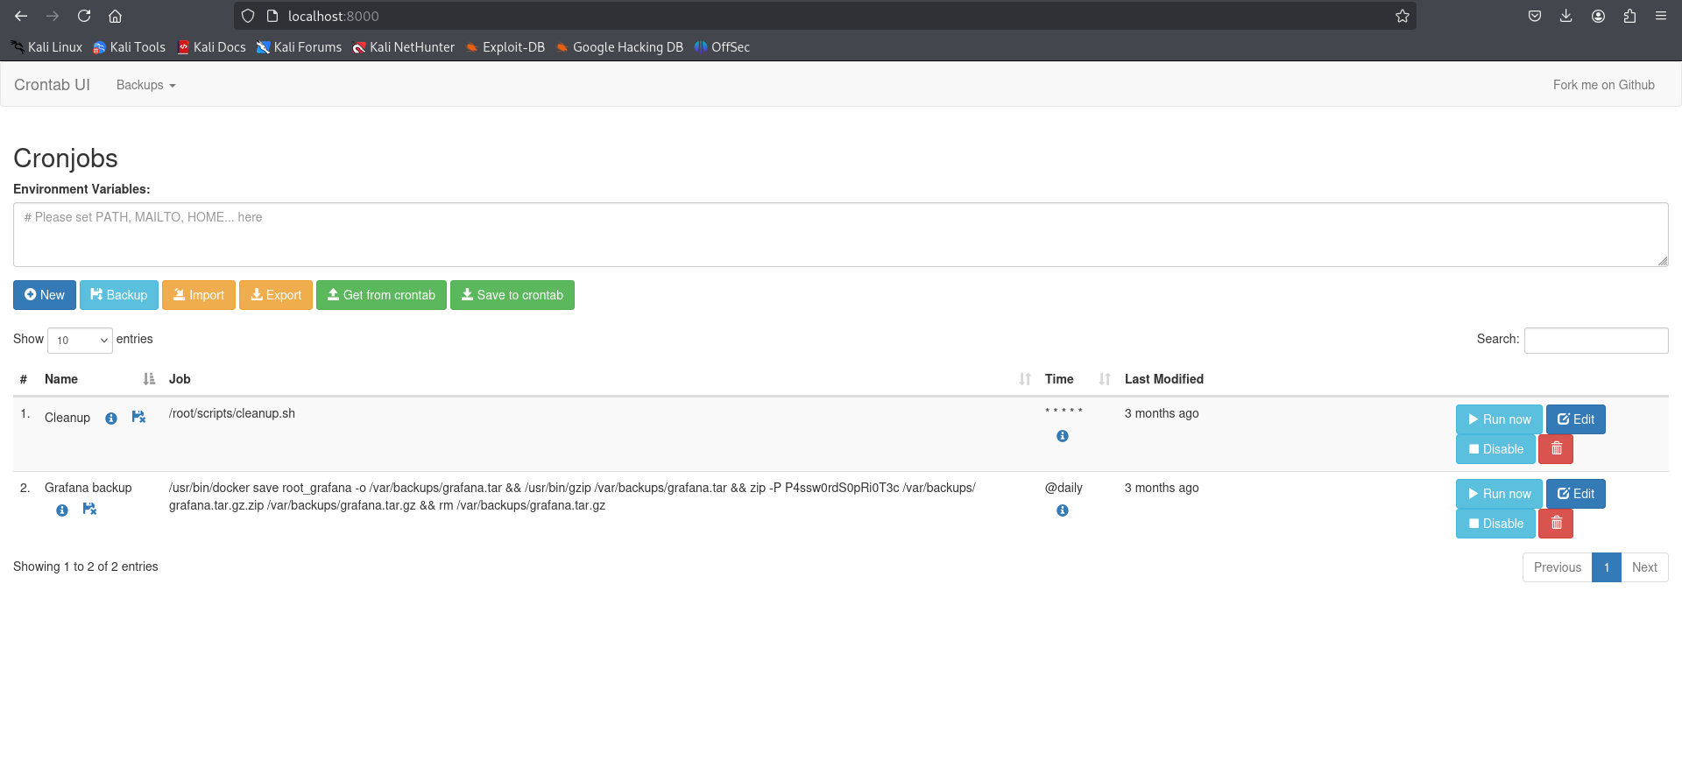Viewport: 1682px width, 774px height.
Task: Open the Firefox application menu
Action: [1660, 16]
